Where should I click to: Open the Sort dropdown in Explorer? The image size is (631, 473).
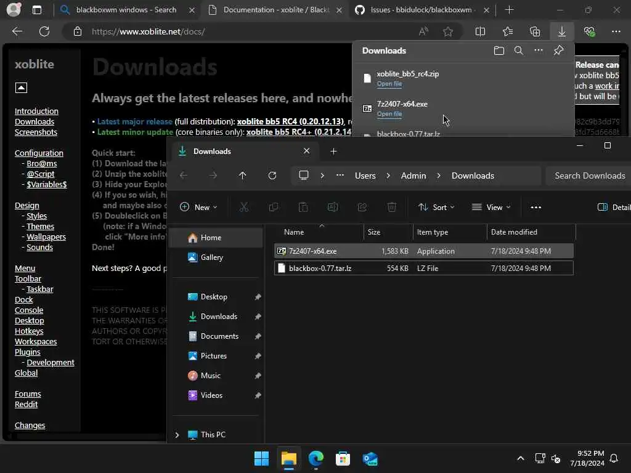(436, 207)
